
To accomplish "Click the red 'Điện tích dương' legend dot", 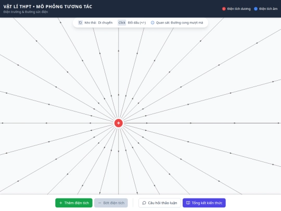I will [224, 9].
